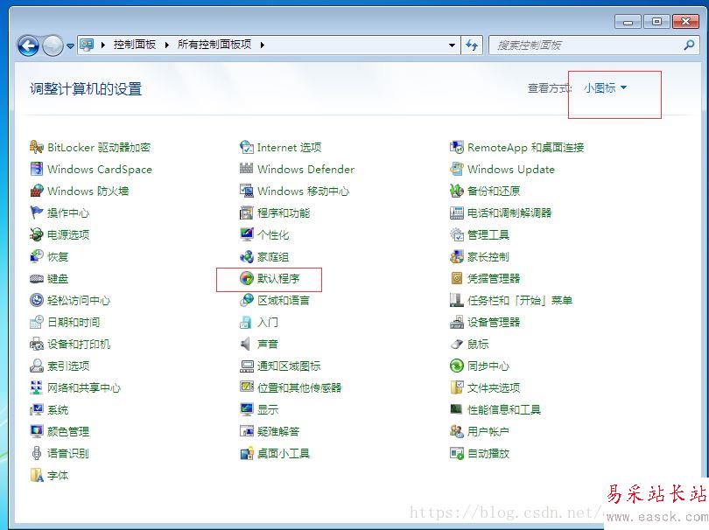This screenshot has width=709, height=530.
Task: Click 所有控制面板项 in the breadcrumb
Action: click(214, 45)
